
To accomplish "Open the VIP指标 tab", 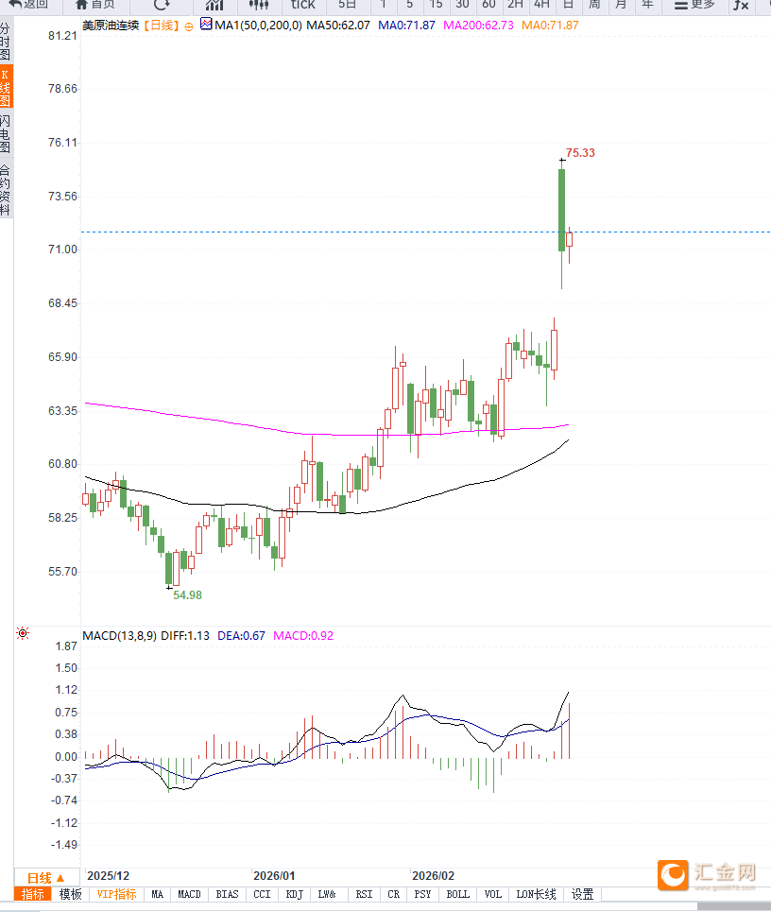I will point(116,894).
